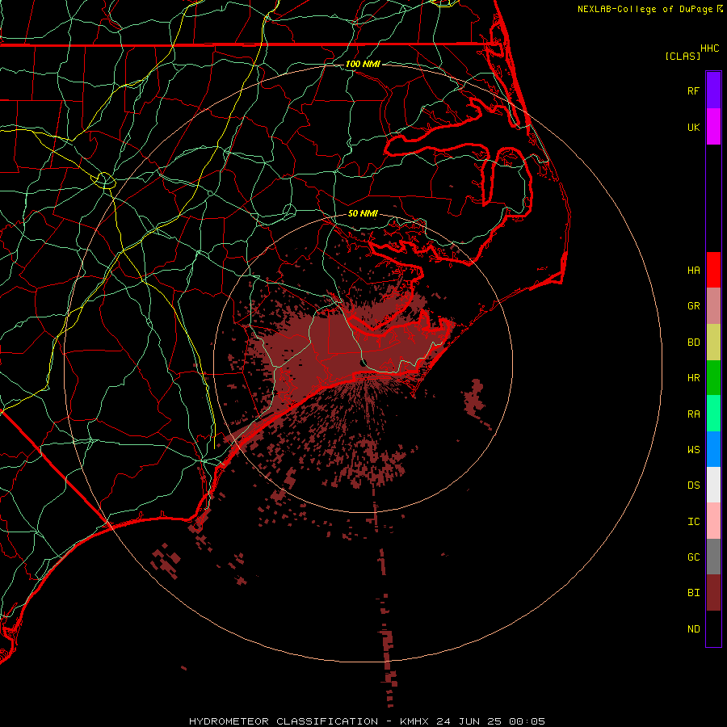Click the ND legend label
The height and width of the screenshot is (727, 727).
(x=693, y=628)
